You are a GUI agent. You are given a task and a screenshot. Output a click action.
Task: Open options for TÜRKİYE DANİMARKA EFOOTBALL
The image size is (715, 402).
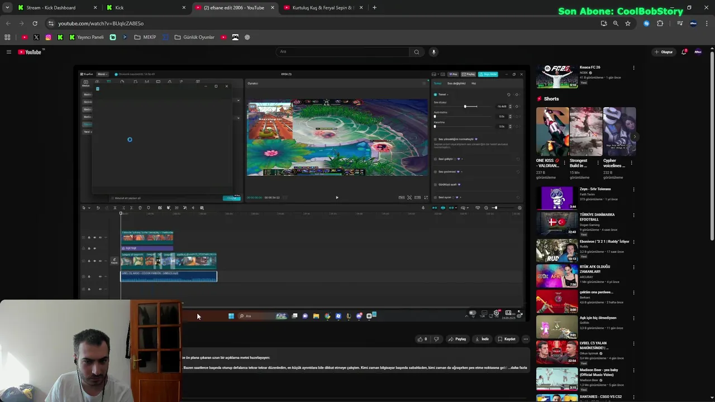pyautogui.click(x=633, y=215)
